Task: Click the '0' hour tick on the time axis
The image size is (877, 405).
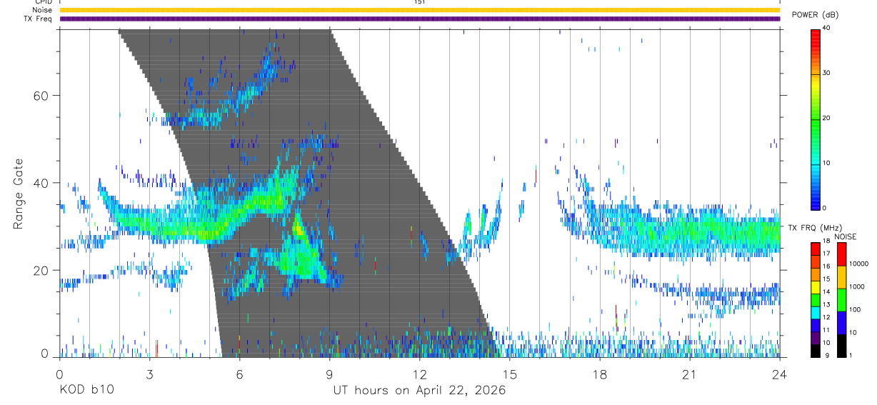Action: coord(60,374)
